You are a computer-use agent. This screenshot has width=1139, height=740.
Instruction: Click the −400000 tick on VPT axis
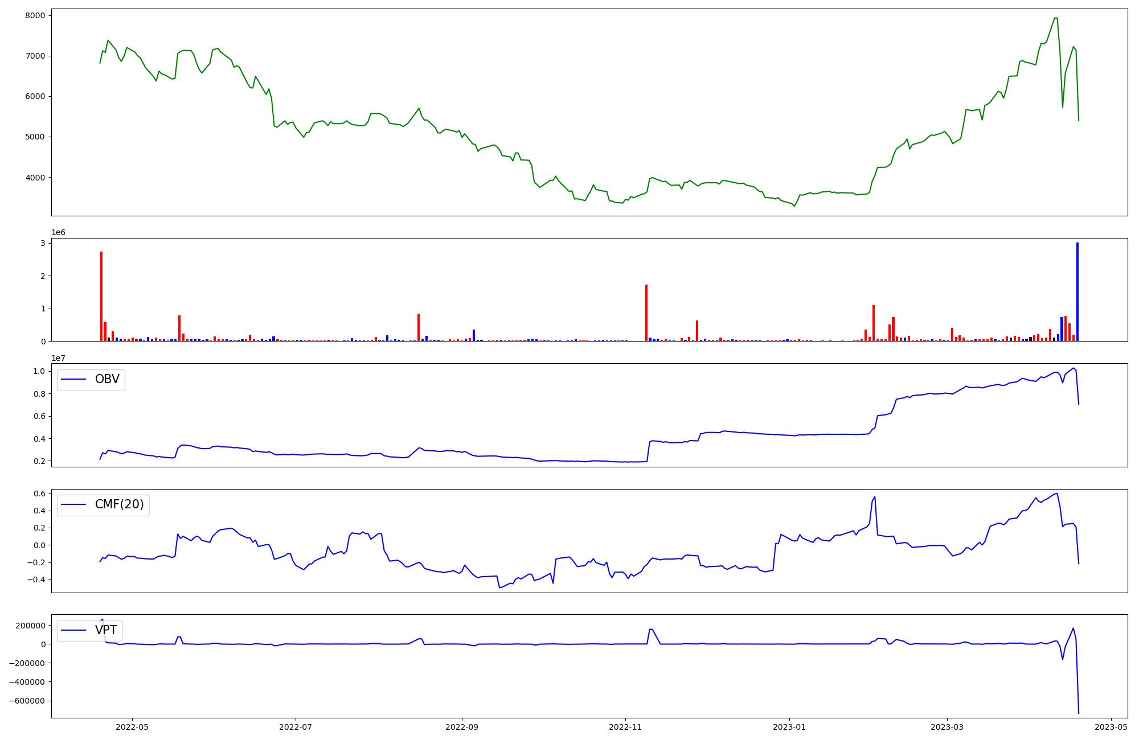(x=27, y=682)
